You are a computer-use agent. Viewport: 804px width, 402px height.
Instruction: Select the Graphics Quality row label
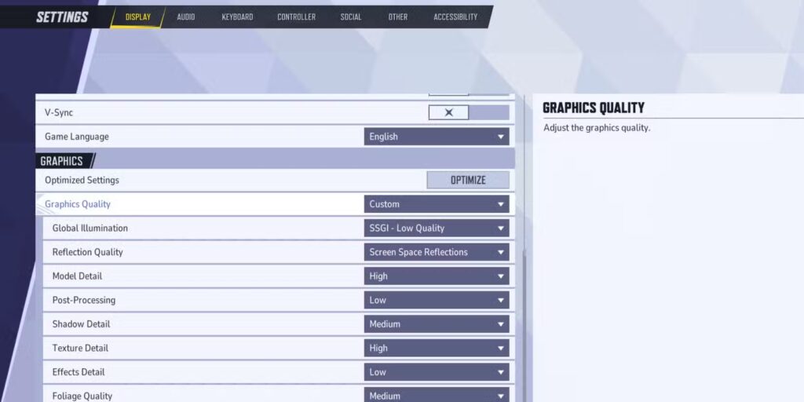tap(78, 204)
